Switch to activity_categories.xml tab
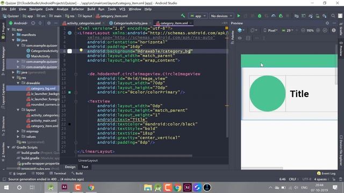344x193 pixels. pos(83,23)
